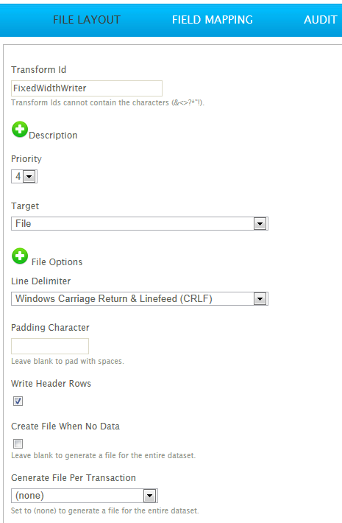Open the Line Delimiter dropdown
The image size is (342, 523).
coord(140,298)
